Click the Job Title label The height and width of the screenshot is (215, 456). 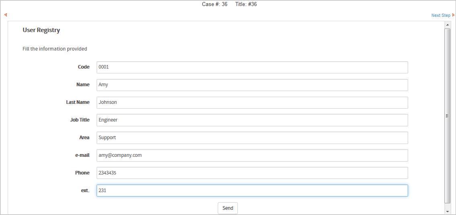(80, 120)
